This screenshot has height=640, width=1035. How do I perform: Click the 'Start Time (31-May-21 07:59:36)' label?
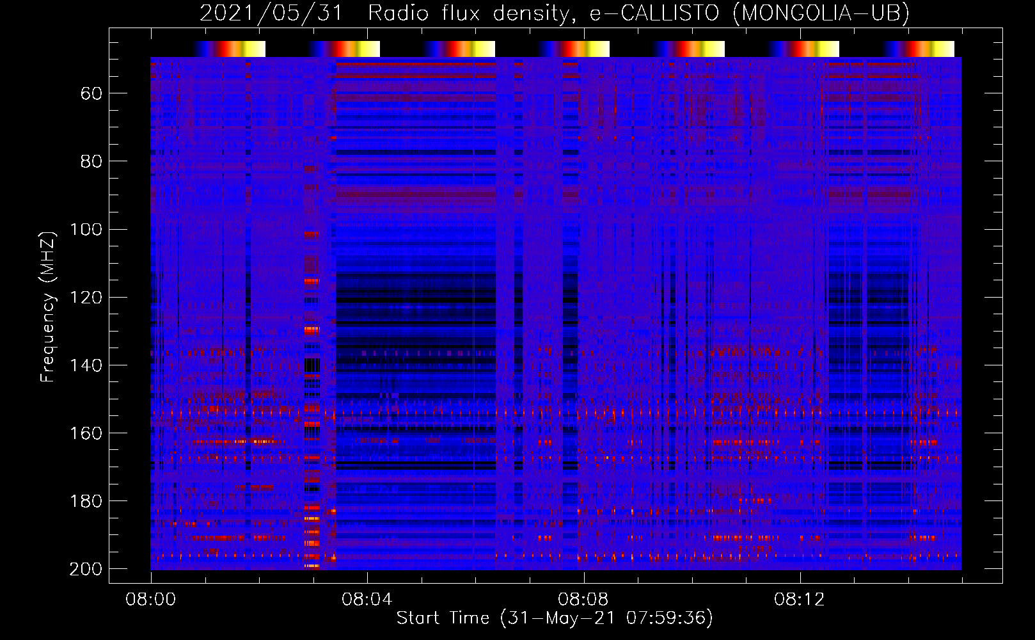click(555, 618)
